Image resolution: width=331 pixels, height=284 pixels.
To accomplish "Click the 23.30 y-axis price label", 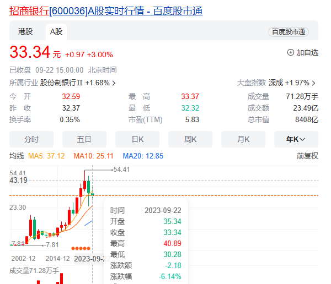I will (18, 207).
